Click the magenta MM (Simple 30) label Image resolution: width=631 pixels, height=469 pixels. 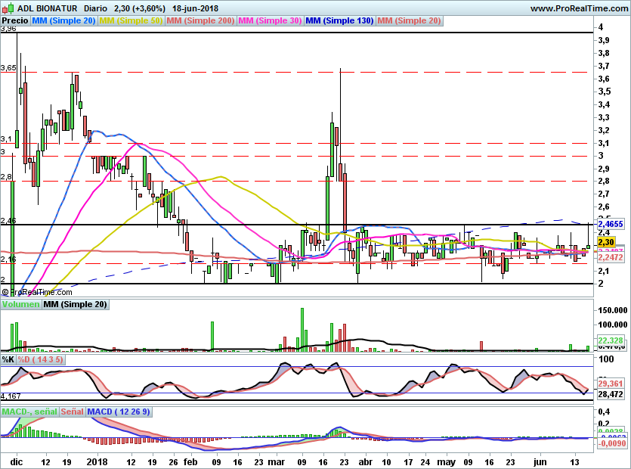(x=270, y=20)
